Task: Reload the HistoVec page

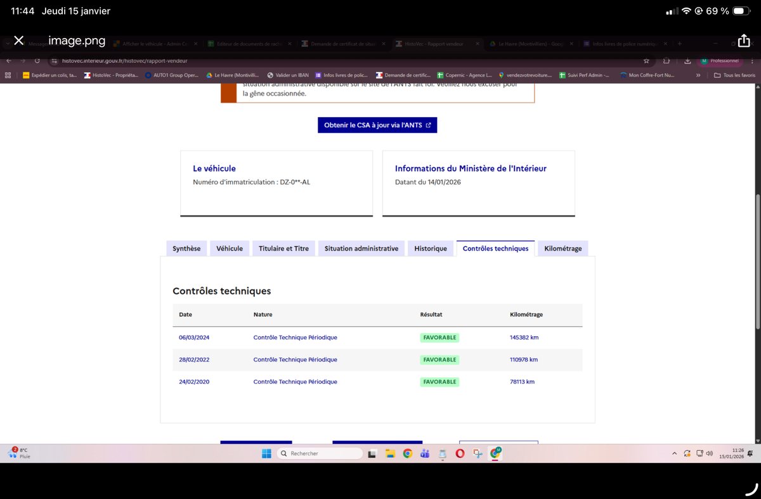Action: (37, 61)
